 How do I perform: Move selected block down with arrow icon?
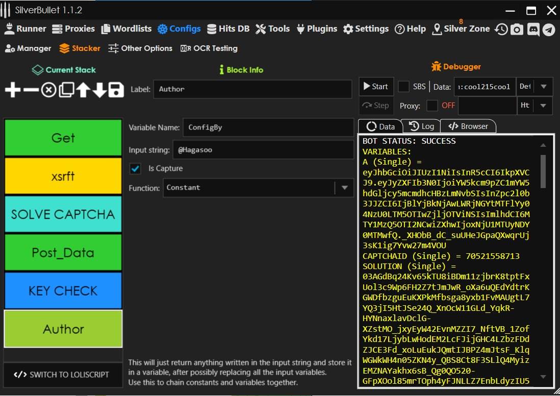(99, 90)
